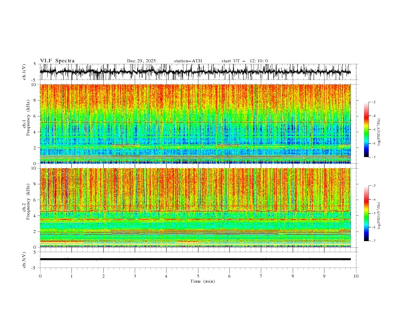Image resolution: width=401 pixels, height=310 pixels.
Task: Select the "ch.1 Frequency (kHz)" axis label
Action: pos(26,118)
